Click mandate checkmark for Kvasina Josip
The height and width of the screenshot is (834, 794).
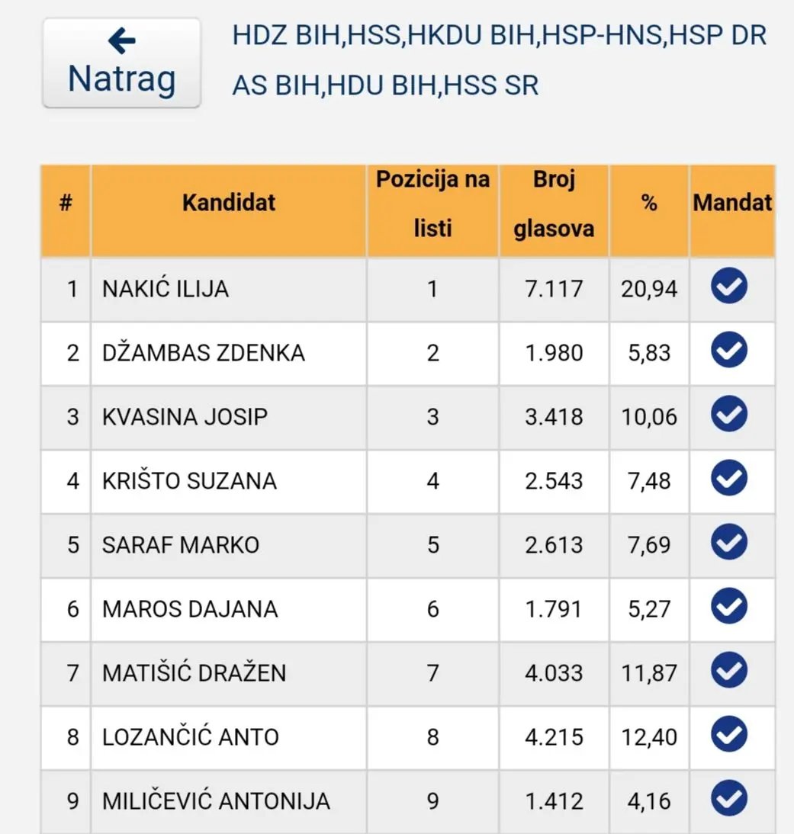coord(728,415)
